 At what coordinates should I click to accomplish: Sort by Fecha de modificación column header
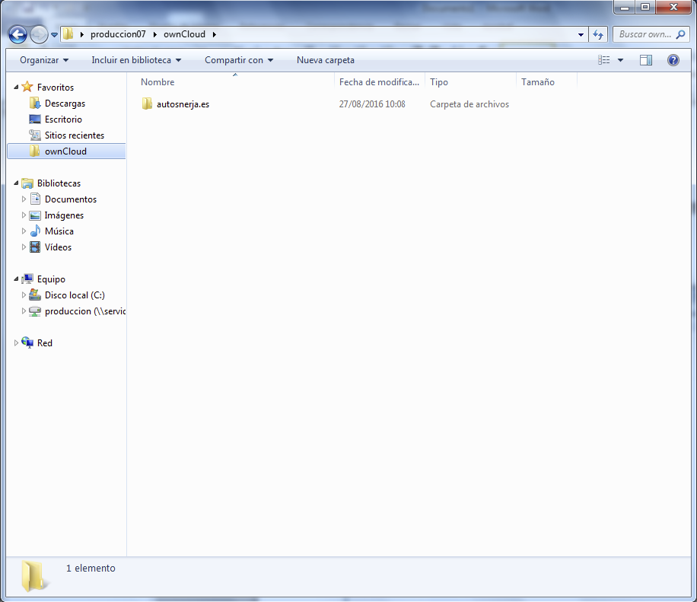[x=379, y=82]
